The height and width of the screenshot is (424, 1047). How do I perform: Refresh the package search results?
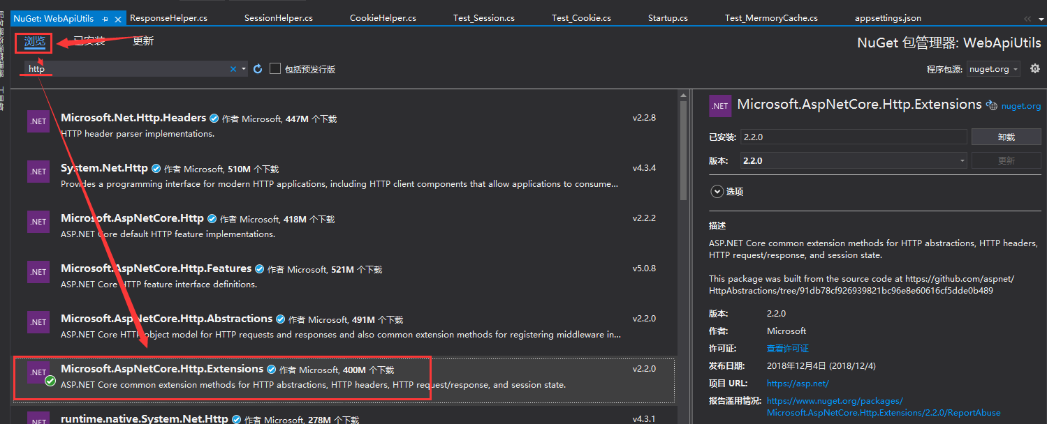[x=258, y=68]
